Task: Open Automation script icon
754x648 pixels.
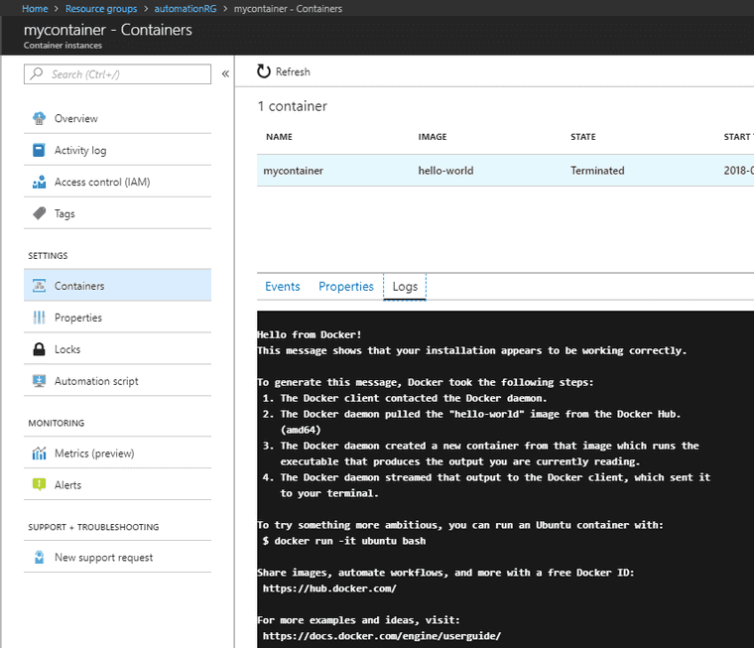Action: (x=40, y=381)
